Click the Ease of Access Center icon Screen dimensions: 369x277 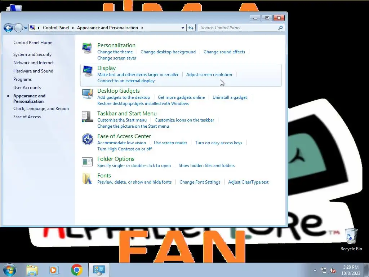(87, 139)
